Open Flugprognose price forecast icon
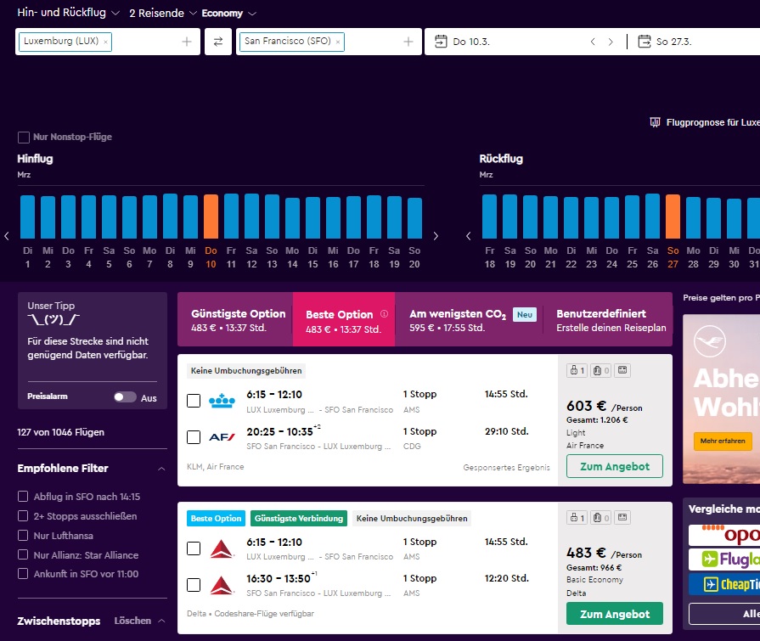Viewport: 760px width, 641px height. coord(655,122)
